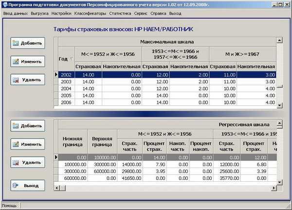Click the 2002 year cell
292x210 pixels.
[x=67, y=75]
